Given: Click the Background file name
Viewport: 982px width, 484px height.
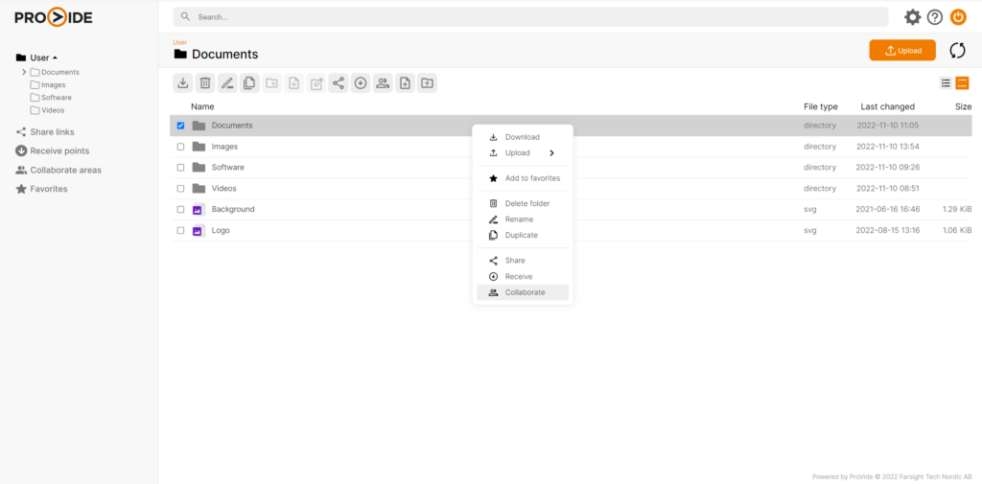Looking at the screenshot, I should pyautogui.click(x=233, y=209).
